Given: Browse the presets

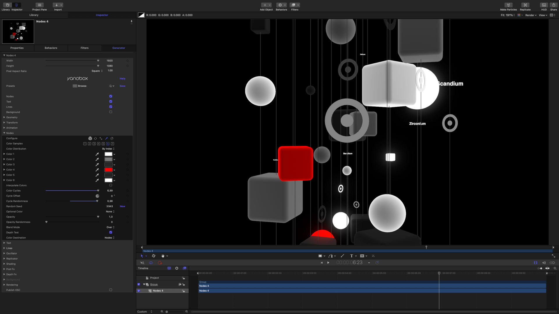Looking at the screenshot, I should coord(79,86).
